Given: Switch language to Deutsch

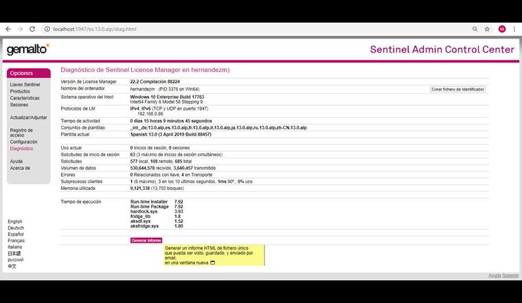Looking at the screenshot, I should coord(16,228).
